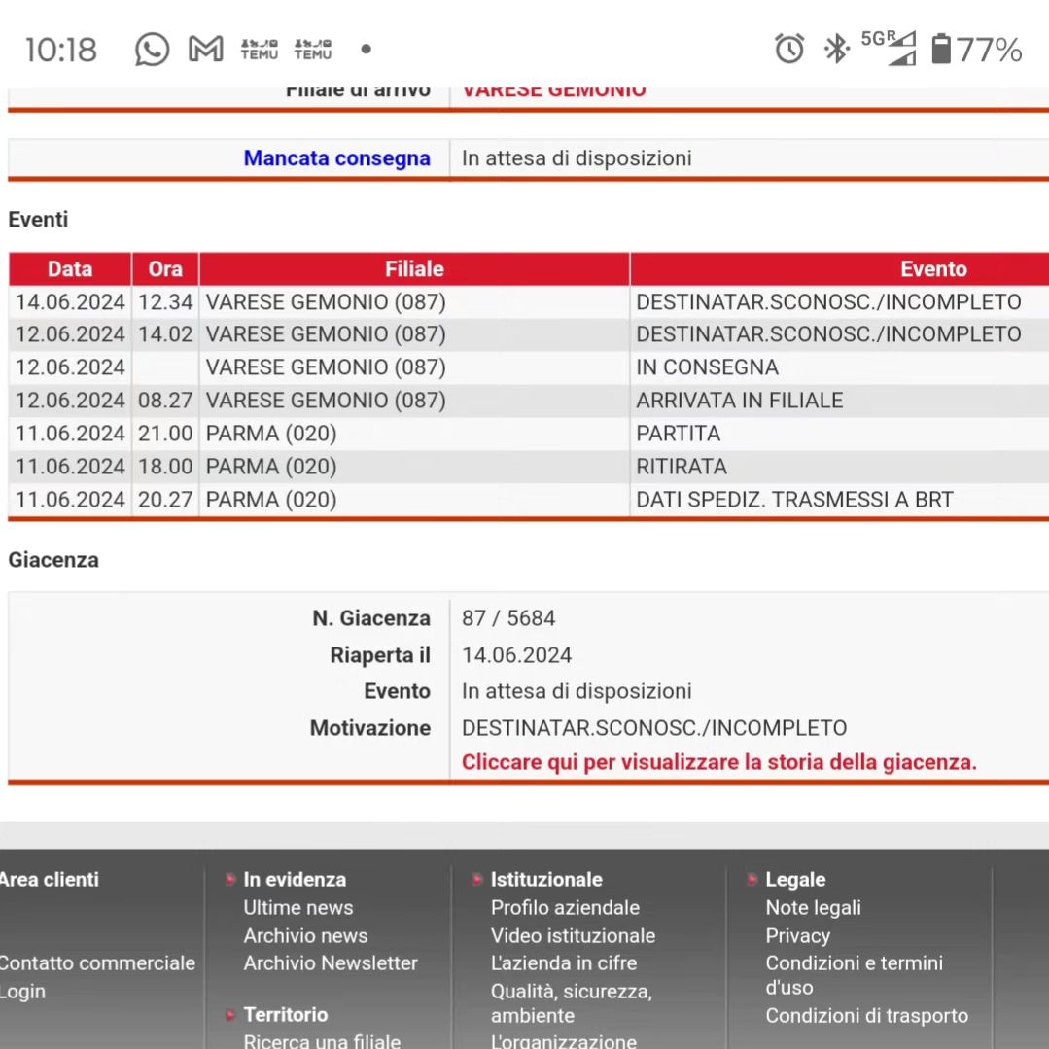Click the giacenza history link in red
1049x1049 pixels.
click(x=719, y=762)
